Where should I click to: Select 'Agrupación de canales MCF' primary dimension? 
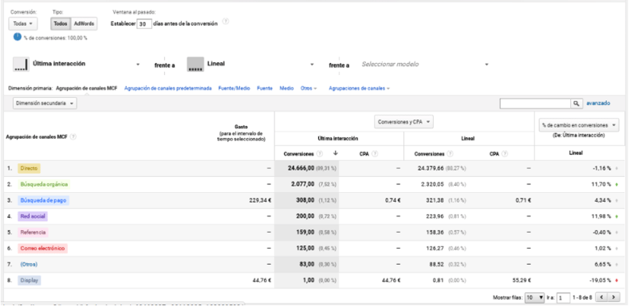[x=86, y=88]
